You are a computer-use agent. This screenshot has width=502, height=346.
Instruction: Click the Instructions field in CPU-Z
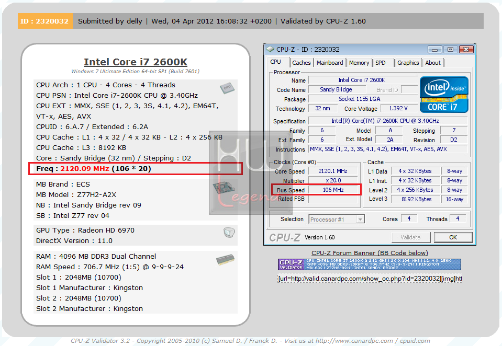(388, 149)
